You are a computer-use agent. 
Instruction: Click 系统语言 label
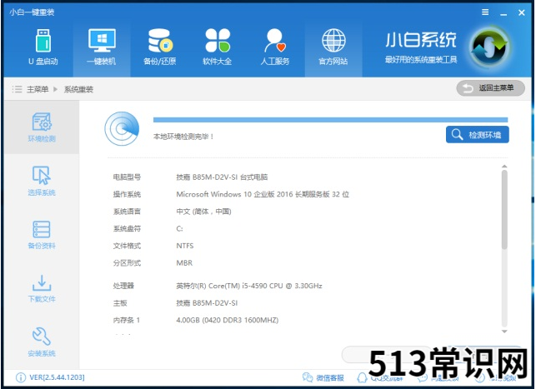point(127,212)
